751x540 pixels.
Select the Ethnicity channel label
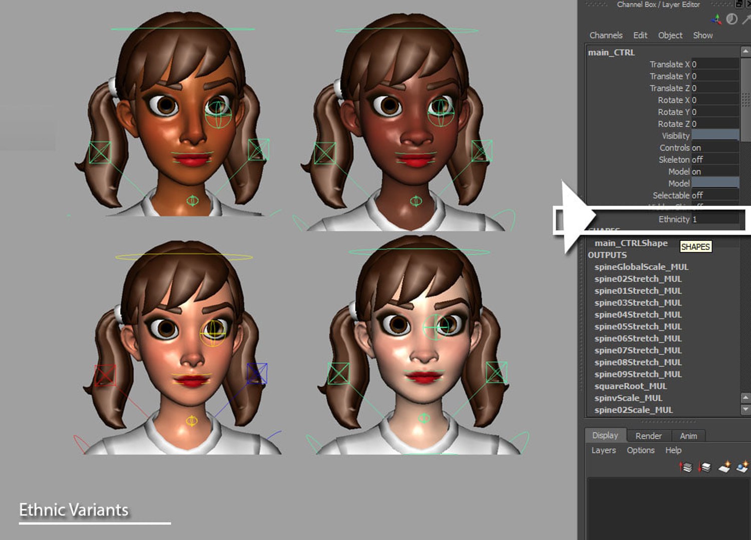coord(674,219)
